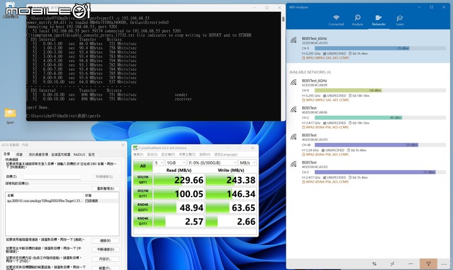453x270 pixels.
Task: Select first (Targets) tab in iSCSI Initiator dialog
Action: (x=7, y=154)
